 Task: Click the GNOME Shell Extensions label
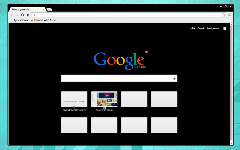pyautogui.click(x=74, y=110)
